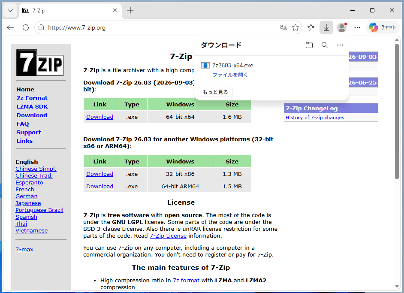Image resolution: width=404 pixels, height=293 pixels.
Task: Select the 7-Zip browser tab
Action: pos(70,11)
